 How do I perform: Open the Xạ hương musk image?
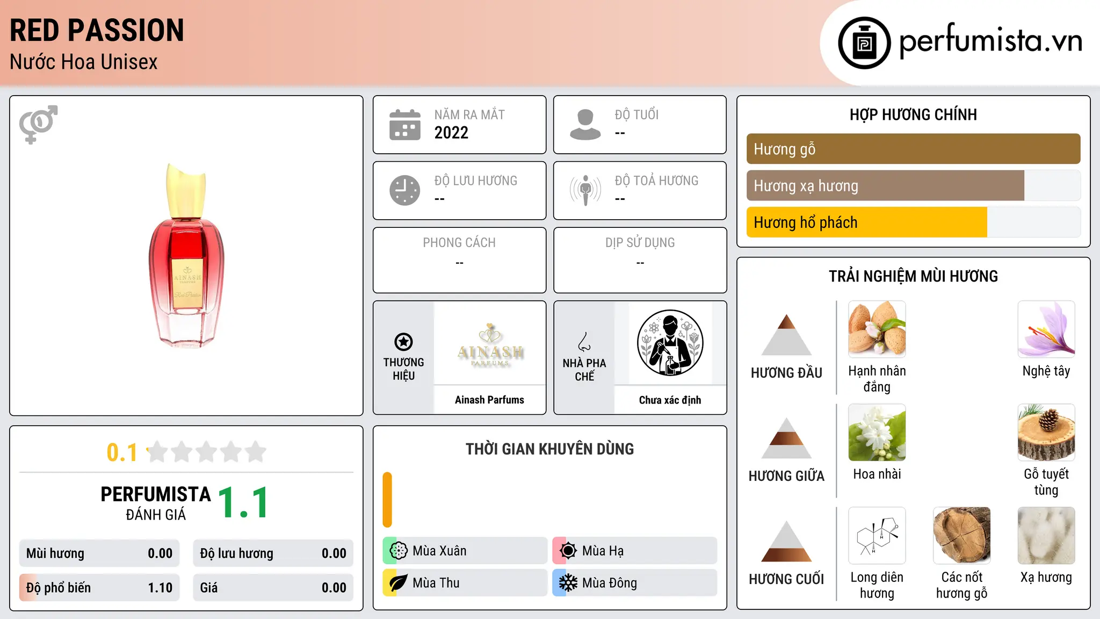(1046, 536)
